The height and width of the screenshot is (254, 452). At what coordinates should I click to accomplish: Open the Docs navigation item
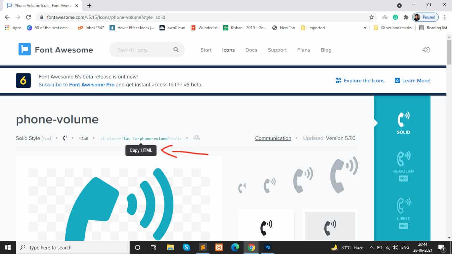(x=251, y=50)
